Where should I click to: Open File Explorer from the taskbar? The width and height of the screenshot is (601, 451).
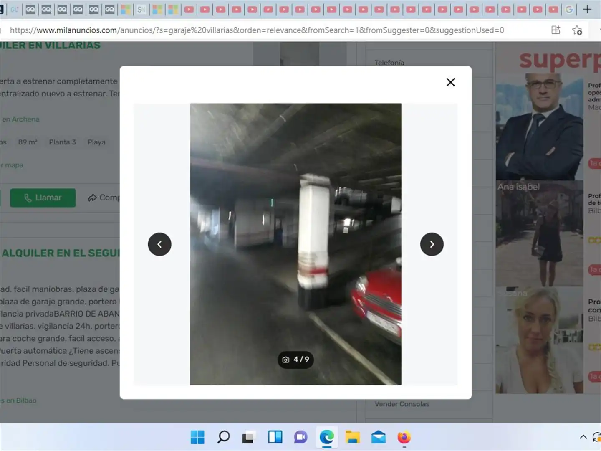353,437
